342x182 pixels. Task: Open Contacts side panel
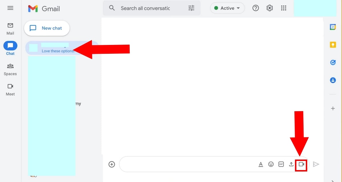pos(333,80)
